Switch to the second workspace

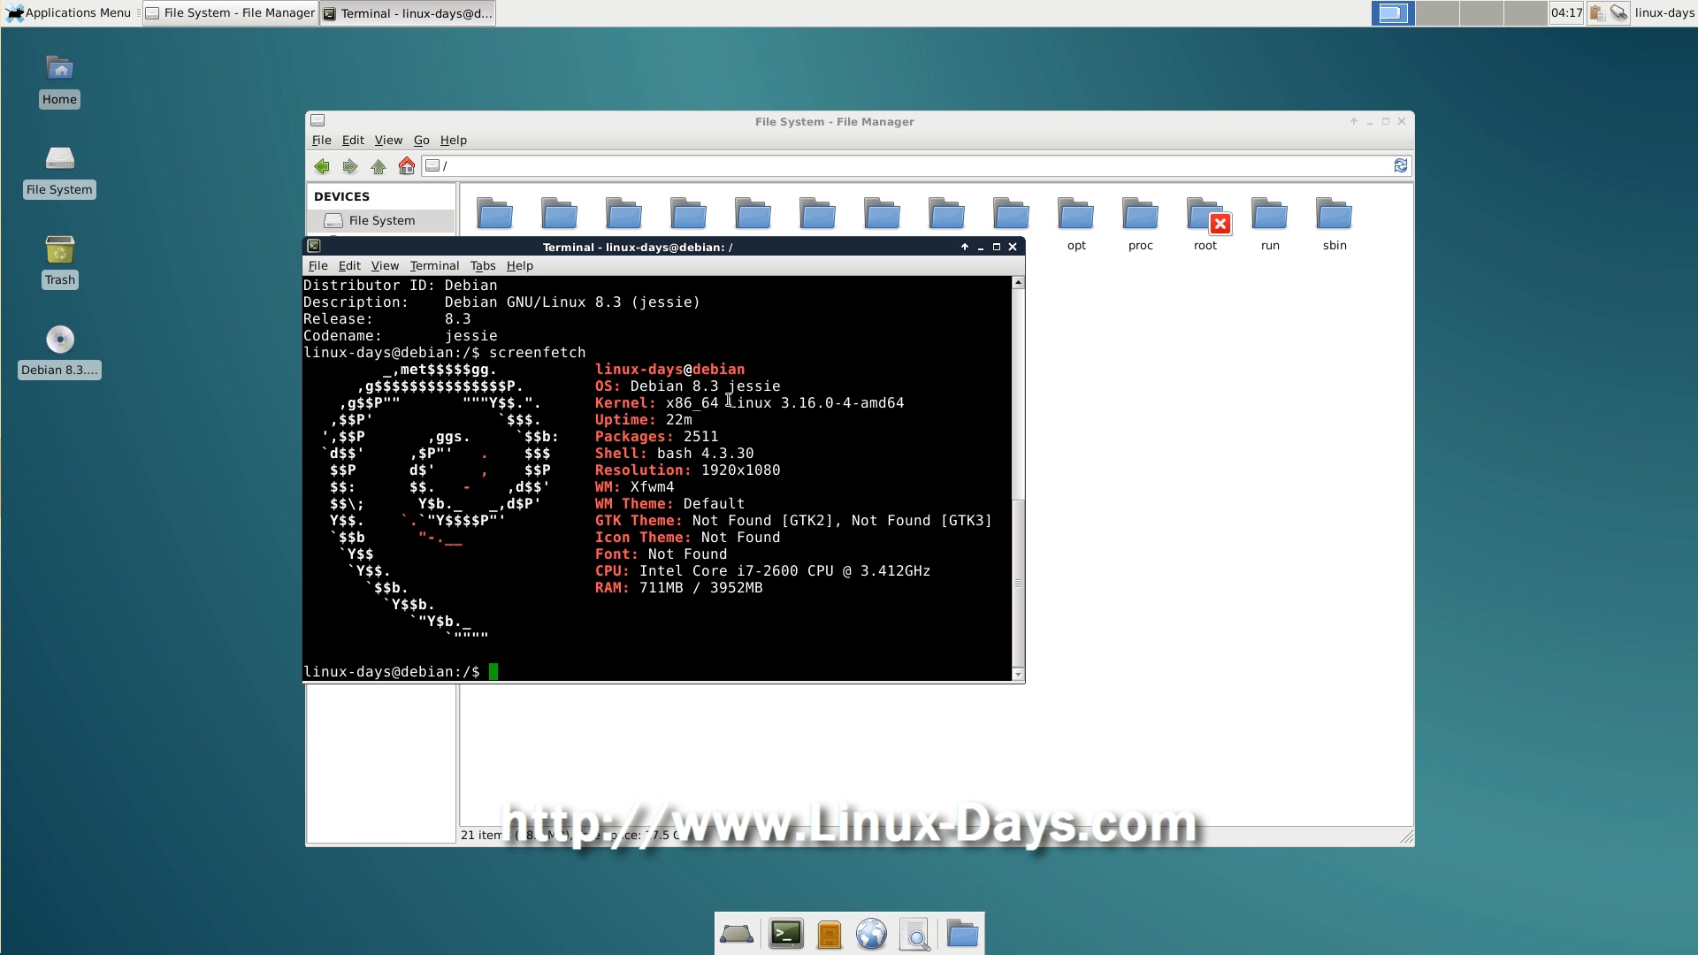click(x=1437, y=13)
